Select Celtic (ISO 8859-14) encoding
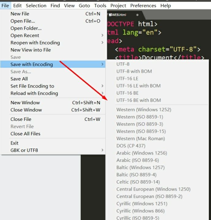 pos(157,182)
